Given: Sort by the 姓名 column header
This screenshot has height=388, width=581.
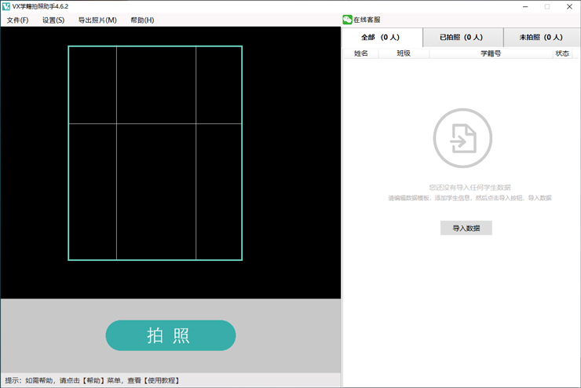Looking at the screenshot, I should pos(361,53).
